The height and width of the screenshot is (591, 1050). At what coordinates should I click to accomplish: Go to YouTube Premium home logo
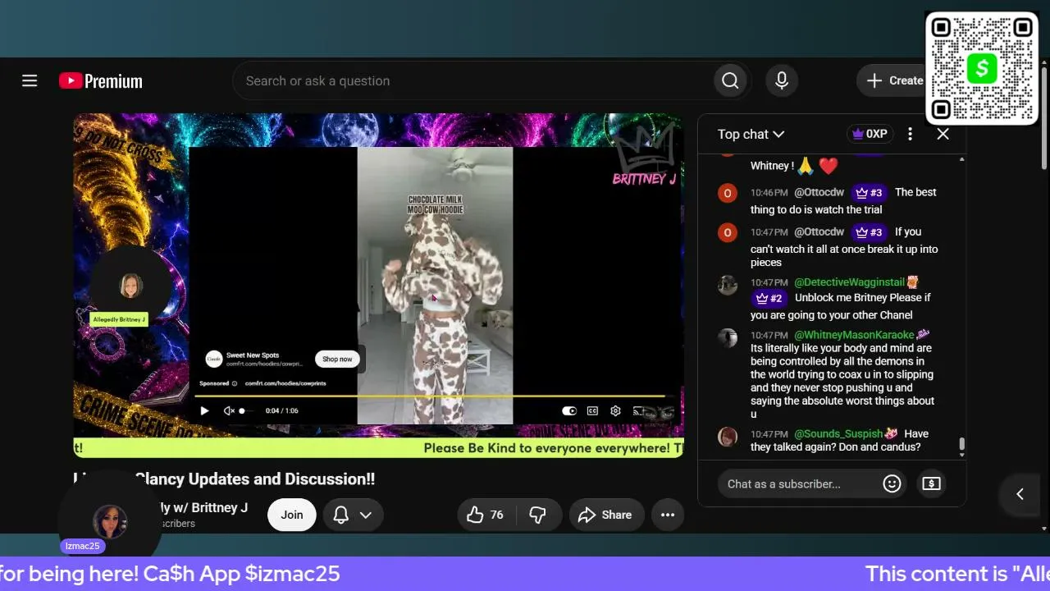[x=101, y=80]
